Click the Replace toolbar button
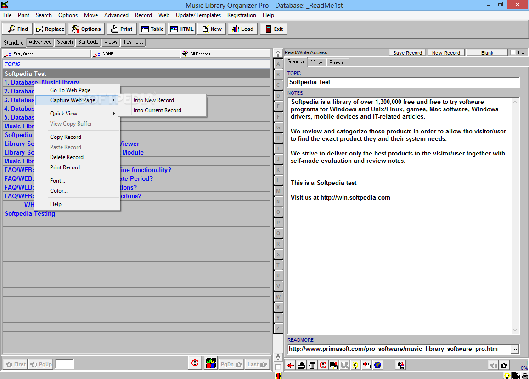The image size is (529, 379). 50,29
